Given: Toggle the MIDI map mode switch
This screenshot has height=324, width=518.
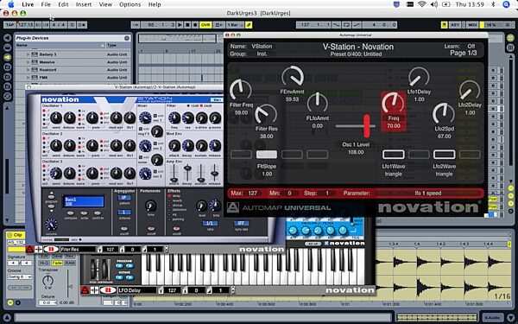Looking at the screenshot, I should (x=472, y=25).
